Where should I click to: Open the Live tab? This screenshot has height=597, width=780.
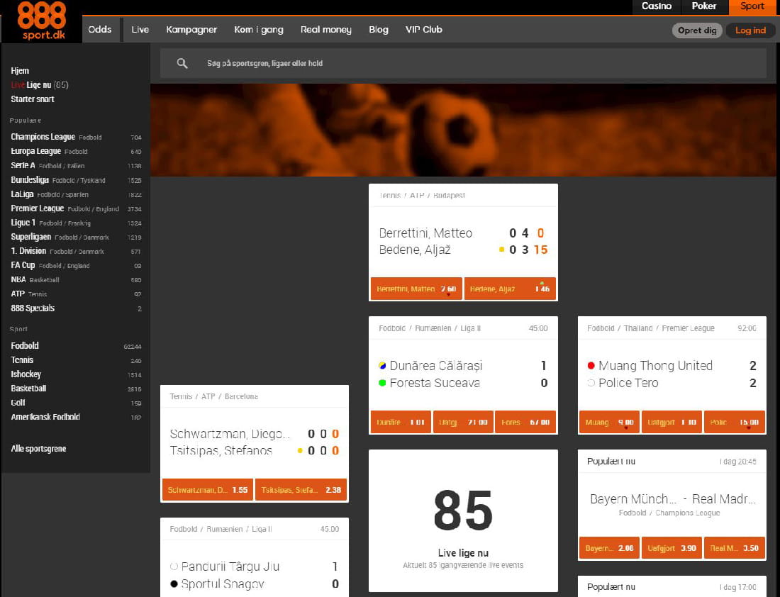tap(140, 29)
